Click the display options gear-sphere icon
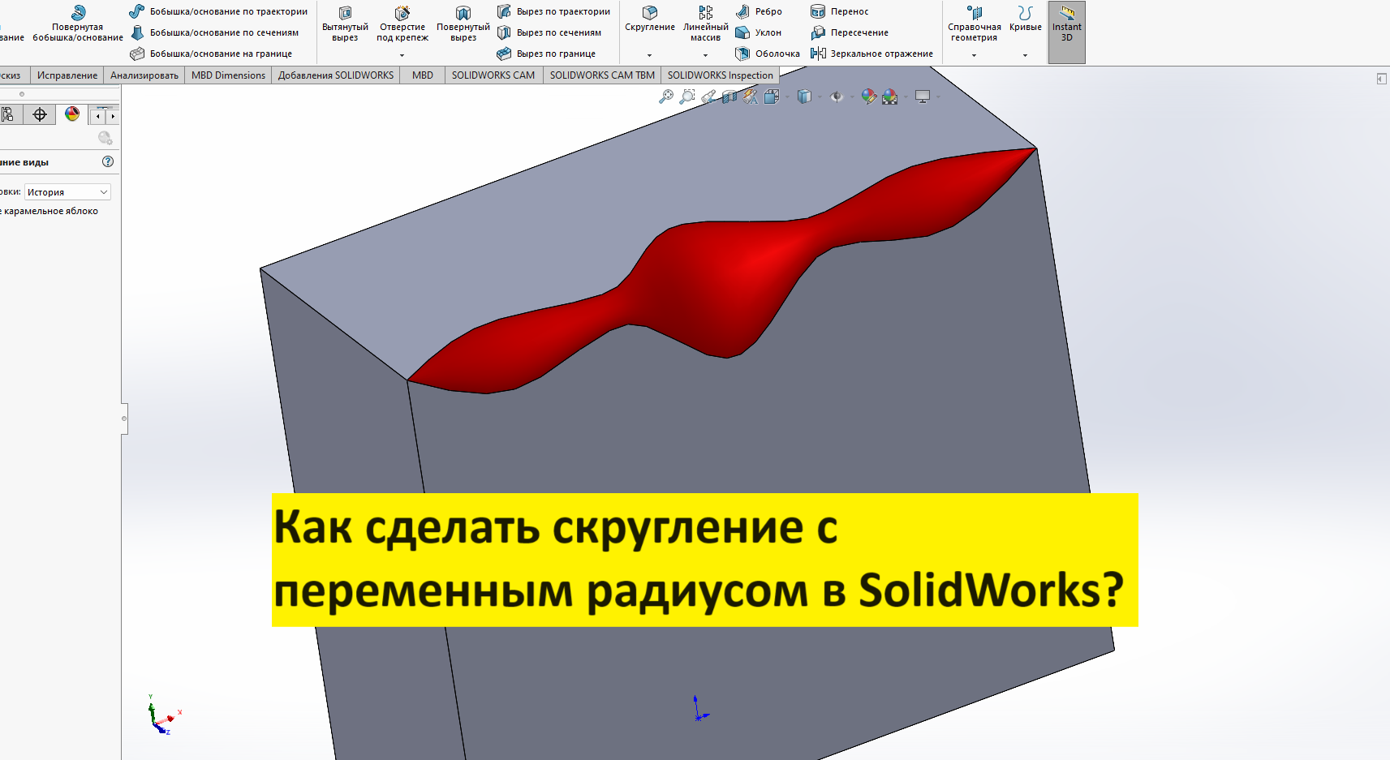This screenshot has height=760, width=1390. click(x=105, y=139)
